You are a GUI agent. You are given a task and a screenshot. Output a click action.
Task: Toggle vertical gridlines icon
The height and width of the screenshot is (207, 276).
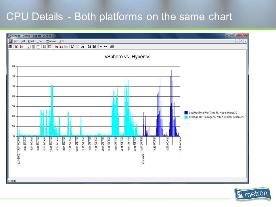(45, 47)
